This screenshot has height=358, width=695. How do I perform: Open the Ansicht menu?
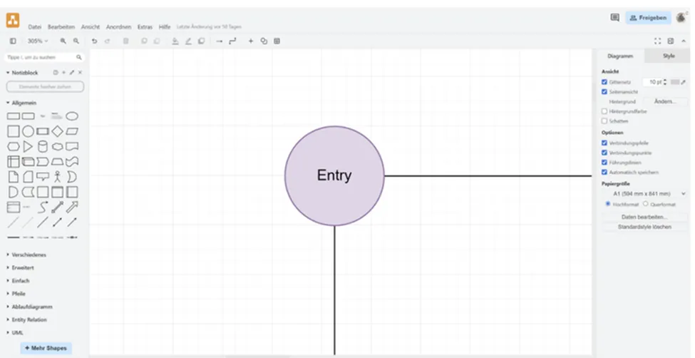(x=91, y=27)
